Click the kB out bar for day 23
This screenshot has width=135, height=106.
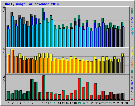tap(96, 91)
